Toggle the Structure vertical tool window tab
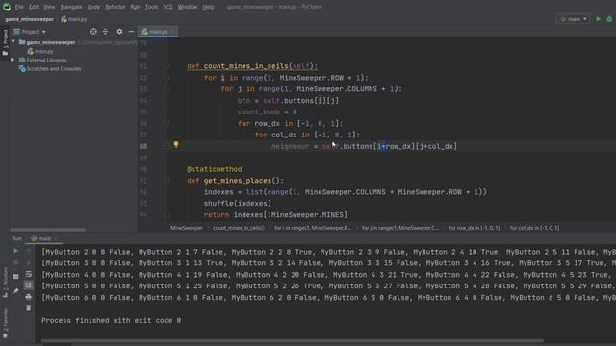Screen dimensions: 616x346 click(x=5, y=283)
